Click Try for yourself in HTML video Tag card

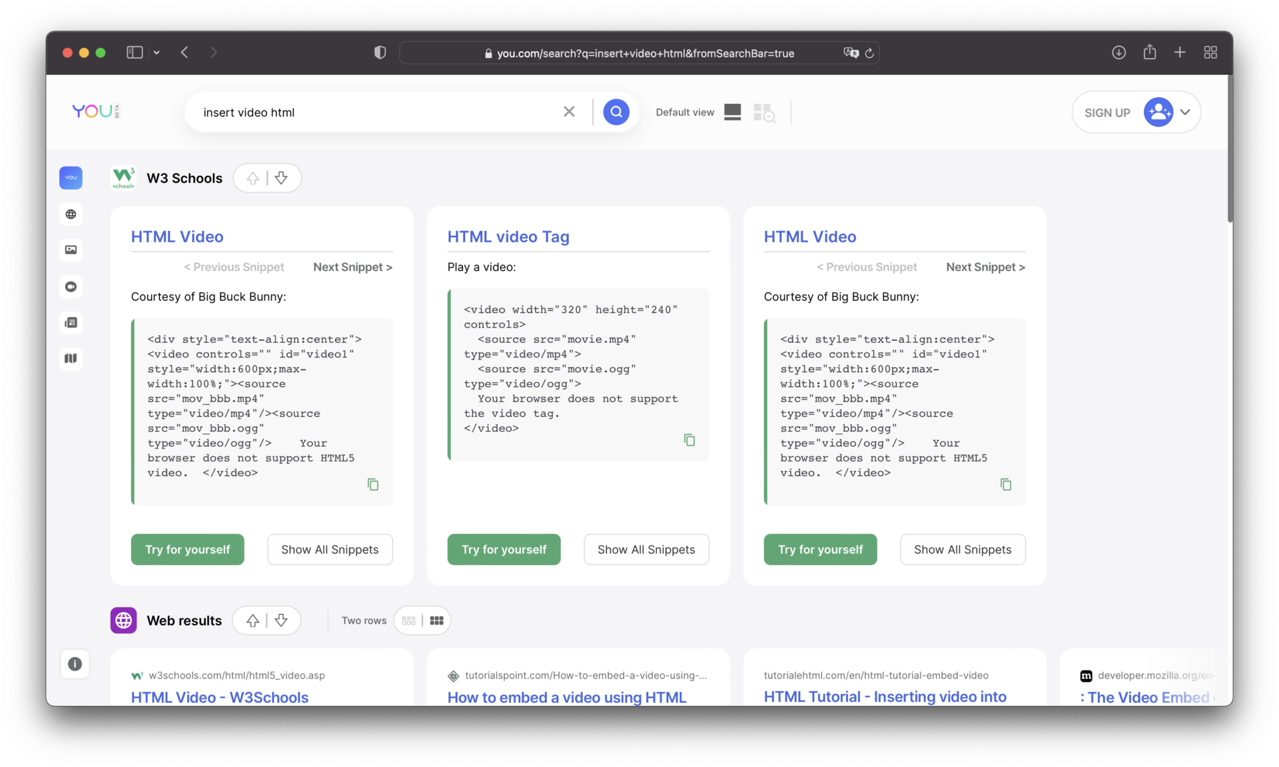pyautogui.click(x=504, y=549)
